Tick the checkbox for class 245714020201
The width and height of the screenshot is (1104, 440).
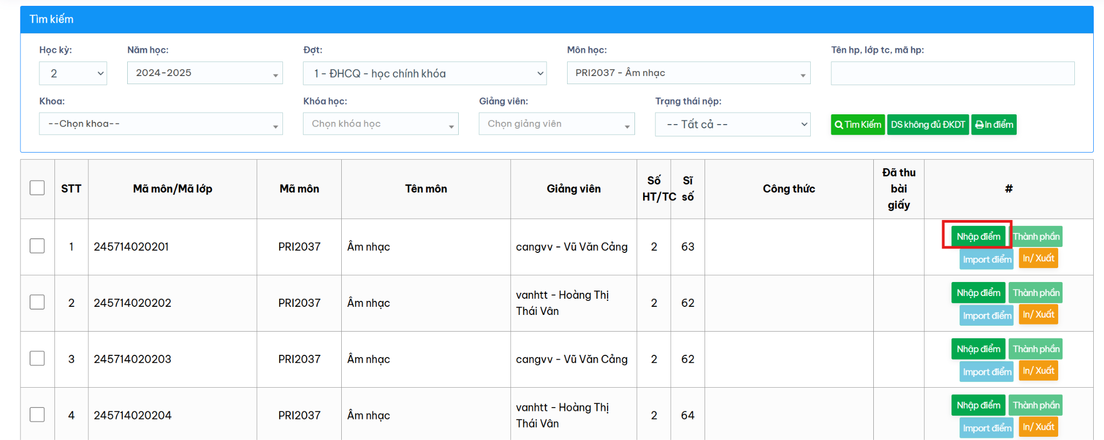[37, 246]
